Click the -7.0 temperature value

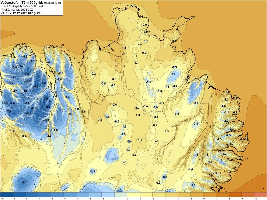click(x=12, y=103)
